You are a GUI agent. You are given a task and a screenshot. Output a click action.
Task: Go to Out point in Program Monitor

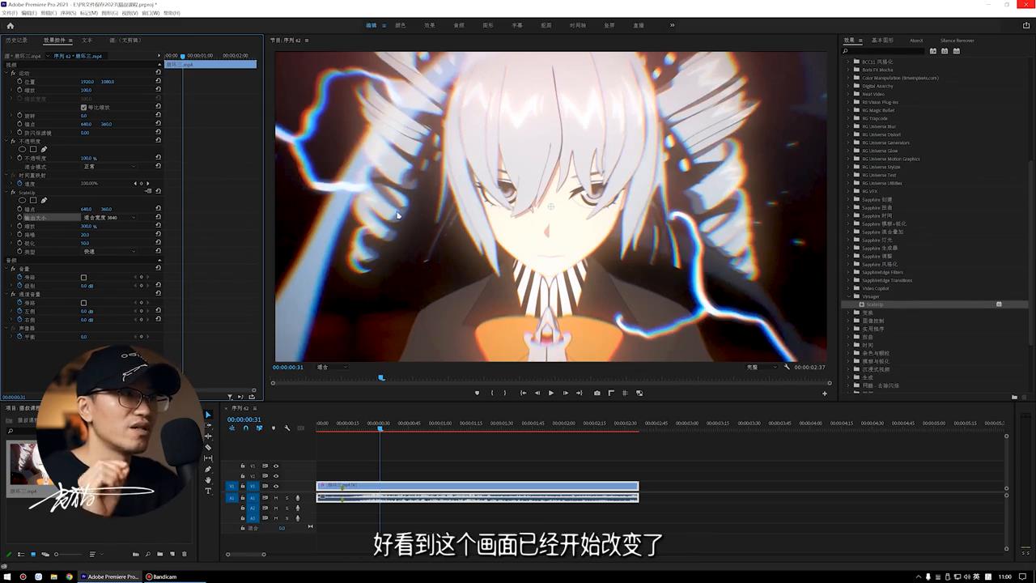[579, 393]
